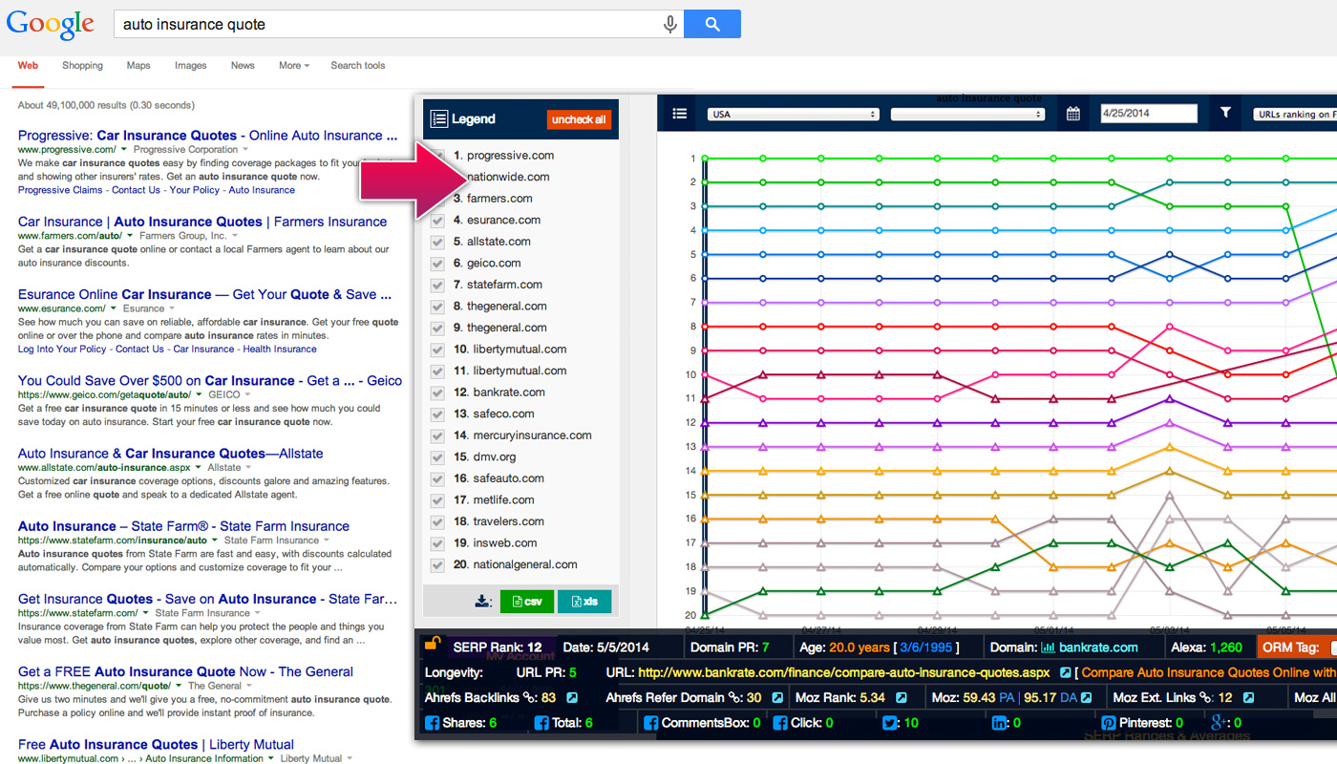Open dropdown arrow next to www.esurance.com/
The height and width of the screenshot is (764, 1337).
pyautogui.click(x=114, y=308)
